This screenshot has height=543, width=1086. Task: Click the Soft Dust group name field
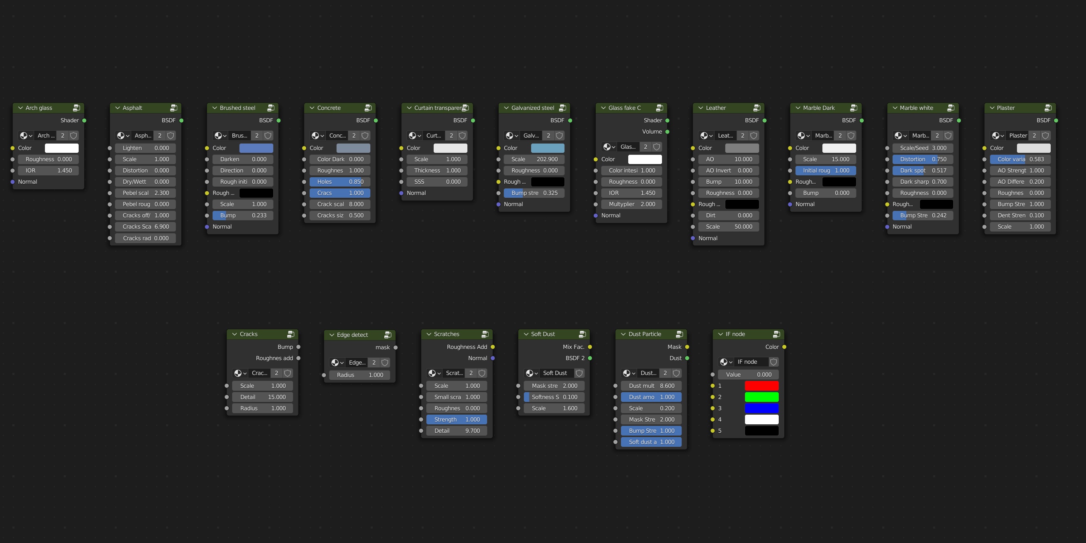[555, 373]
